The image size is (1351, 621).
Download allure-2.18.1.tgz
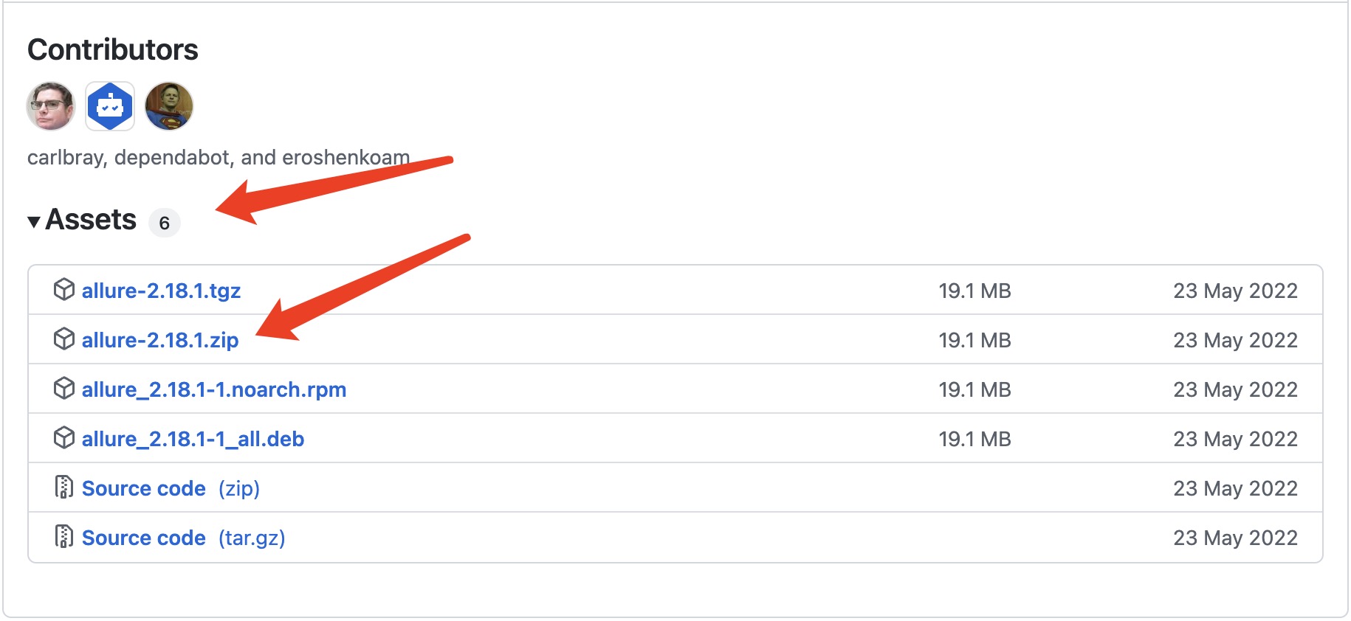click(x=161, y=291)
